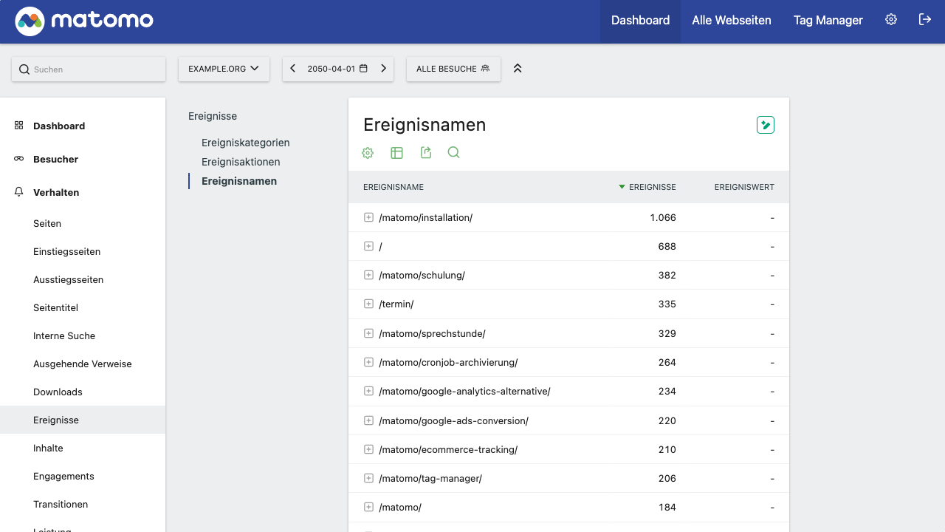Click the Besucher glasses icon

[x=19, y=159]
